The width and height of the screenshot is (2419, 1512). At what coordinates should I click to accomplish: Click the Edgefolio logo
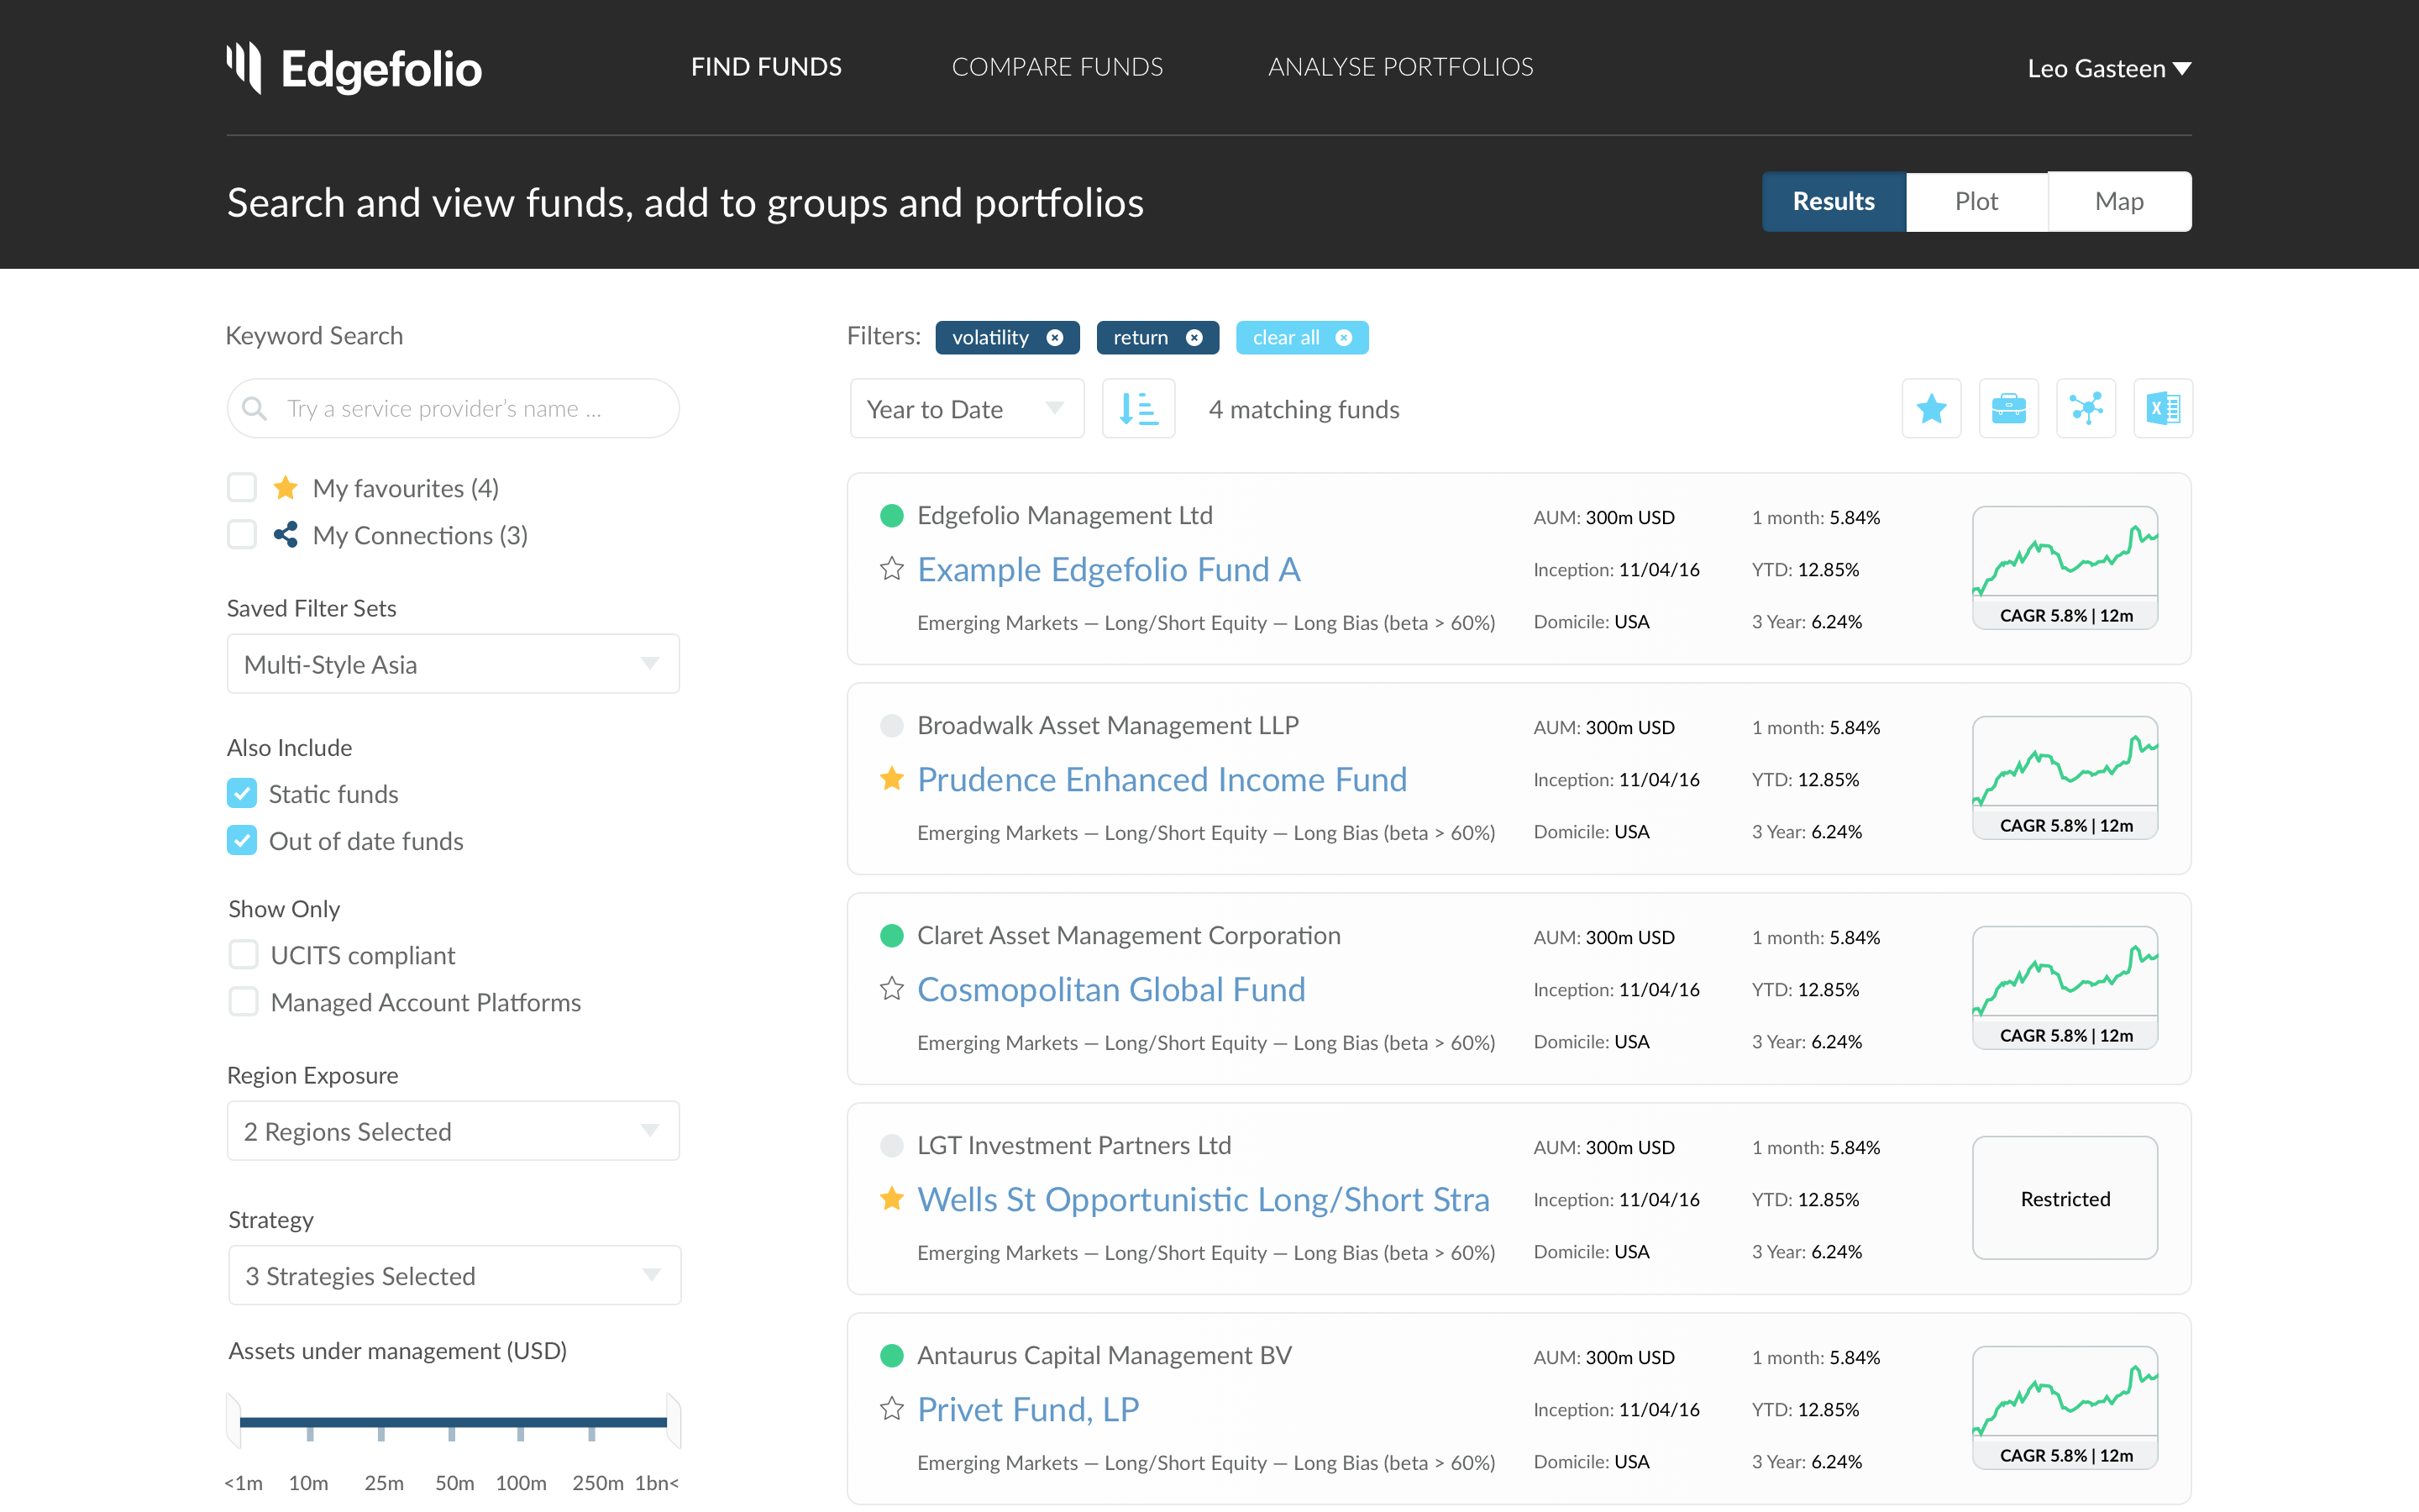[x=354, y=68]
